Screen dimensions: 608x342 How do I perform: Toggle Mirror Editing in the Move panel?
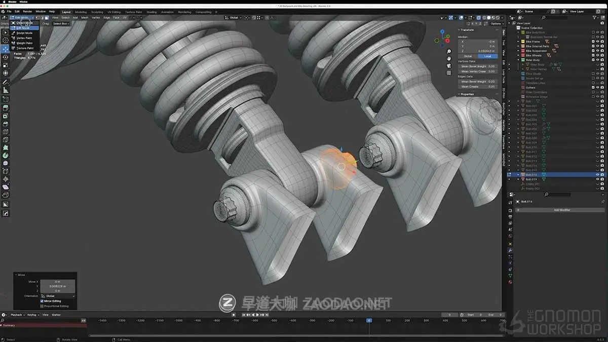42,301
